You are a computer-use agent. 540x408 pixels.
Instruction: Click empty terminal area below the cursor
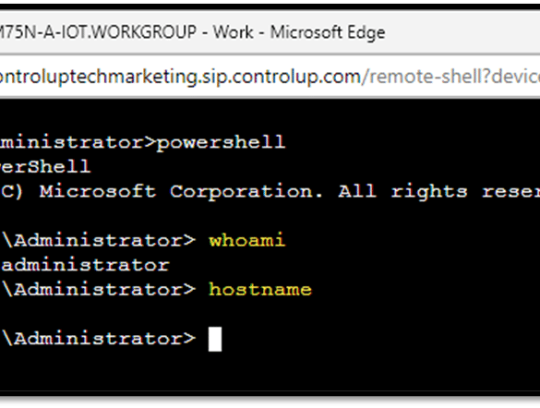point(270,374)
